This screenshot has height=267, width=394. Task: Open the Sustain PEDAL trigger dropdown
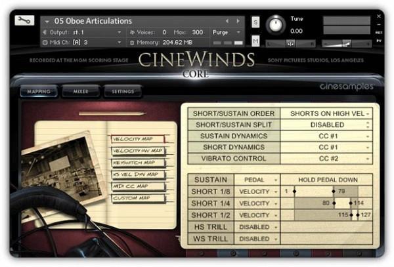(257, 180)
